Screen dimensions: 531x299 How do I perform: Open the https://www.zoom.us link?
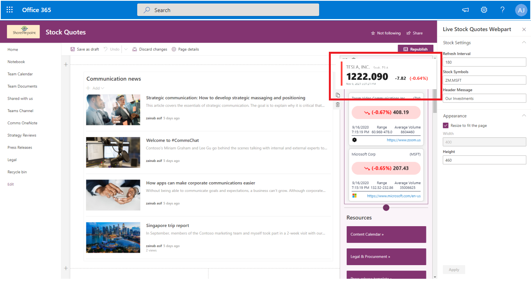click(x=403, y=140)
